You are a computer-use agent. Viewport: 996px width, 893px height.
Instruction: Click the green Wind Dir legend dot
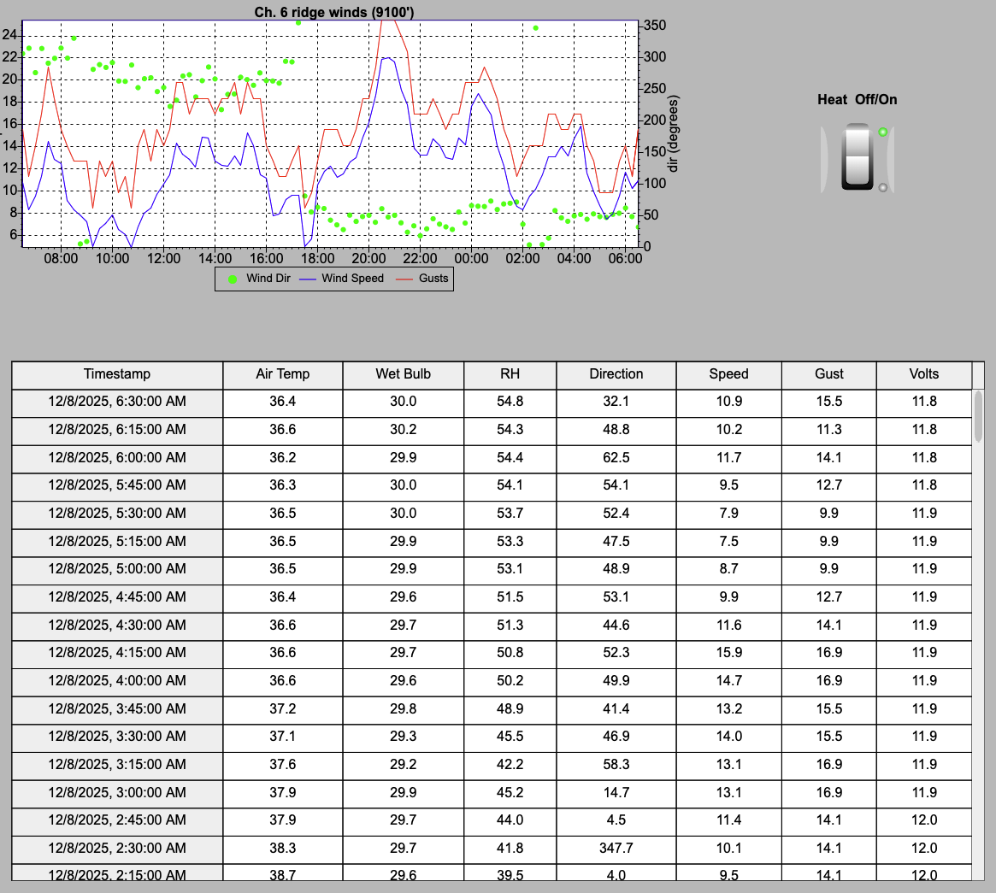[233, 279]
